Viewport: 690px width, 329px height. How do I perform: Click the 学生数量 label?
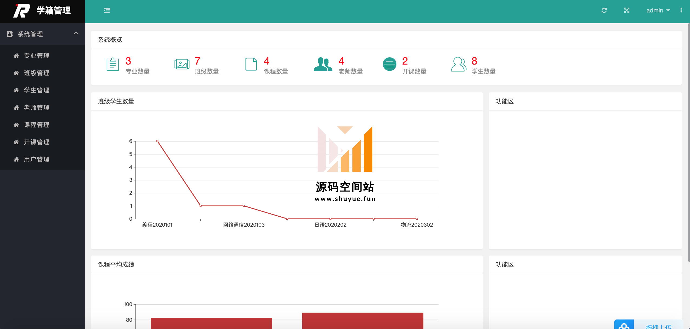[x=484, y=71]
